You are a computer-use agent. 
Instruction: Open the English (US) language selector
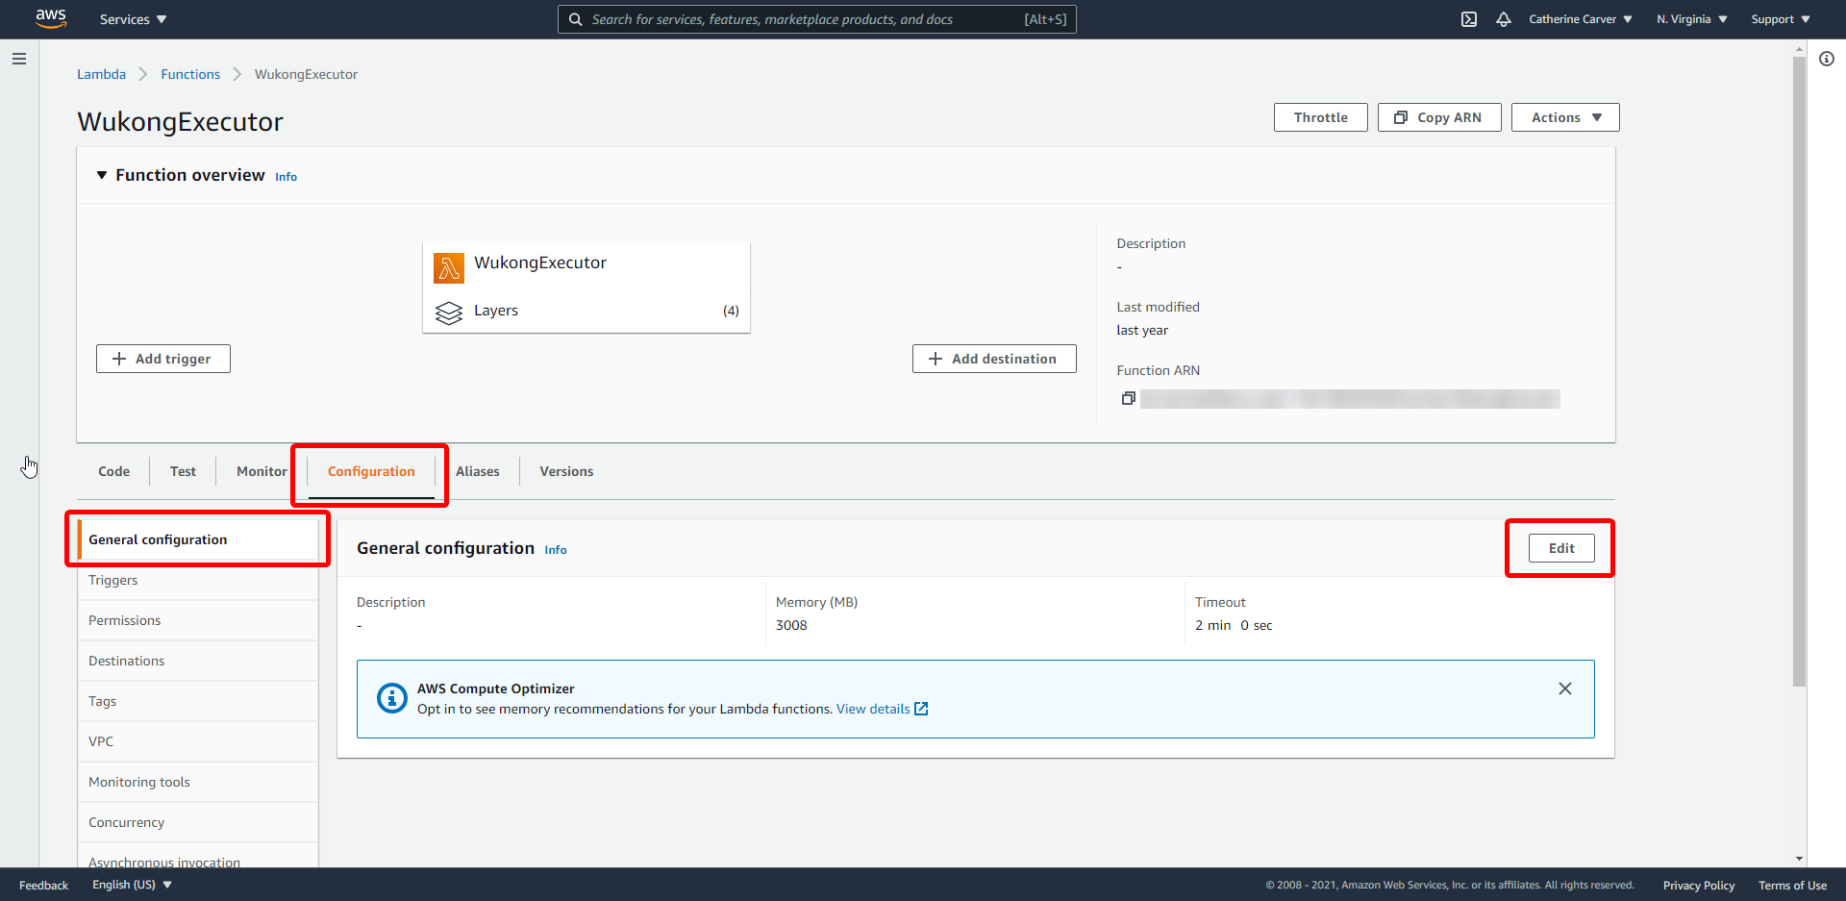132,885
